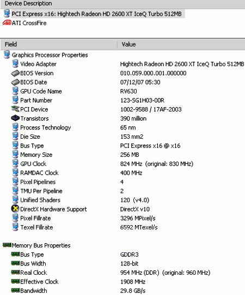This screenshot has height=295, width=245.
Task: Click the 128-bit bus width value
Action: pyautogui.click(x=129, y=263)
